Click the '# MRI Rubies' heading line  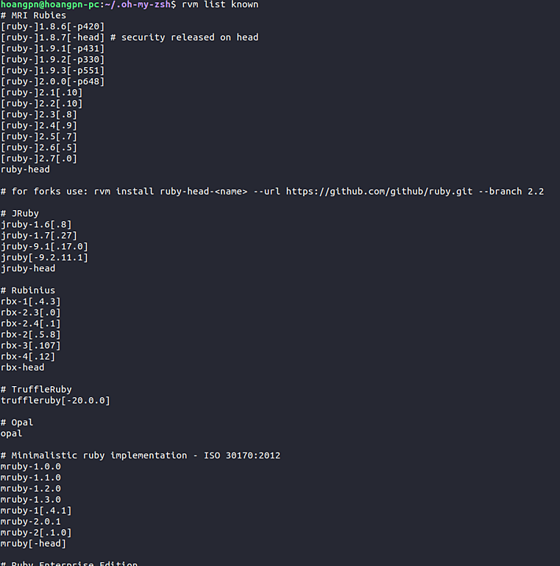33,15
